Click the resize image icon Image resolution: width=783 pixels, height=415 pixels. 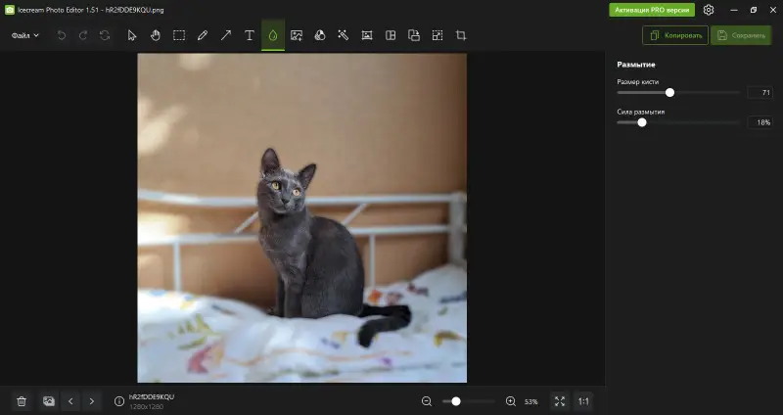438,35
